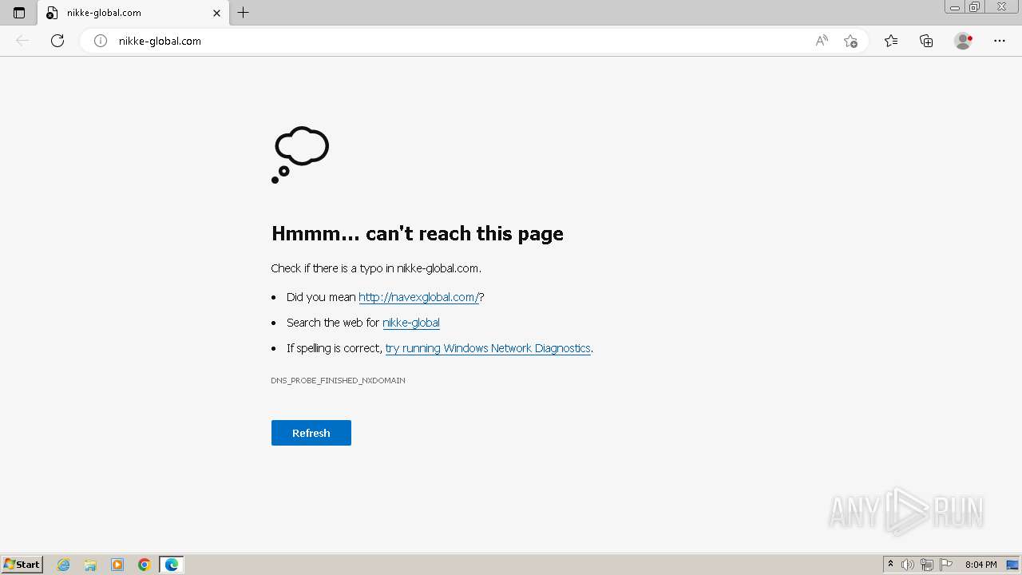
Task: Search the web for nikke-global link
Action: pos(411,323)
